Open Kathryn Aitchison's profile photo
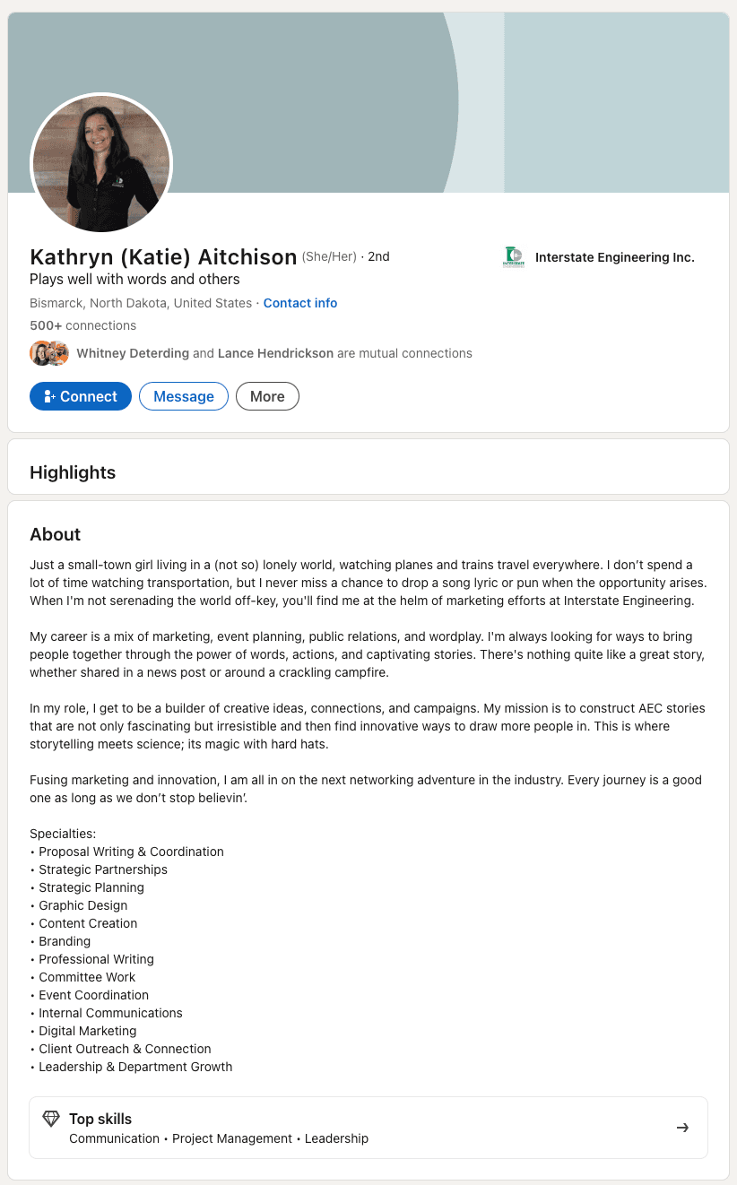This screenshot has width=737, height=1185. (x=101, y=164)
